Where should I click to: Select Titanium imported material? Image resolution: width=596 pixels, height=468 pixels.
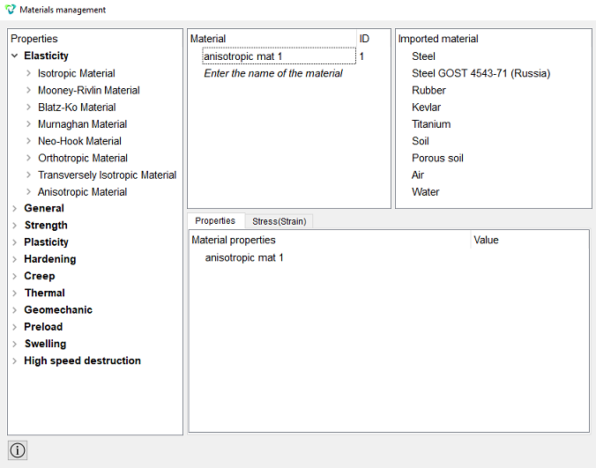click(x=431, y=124)
